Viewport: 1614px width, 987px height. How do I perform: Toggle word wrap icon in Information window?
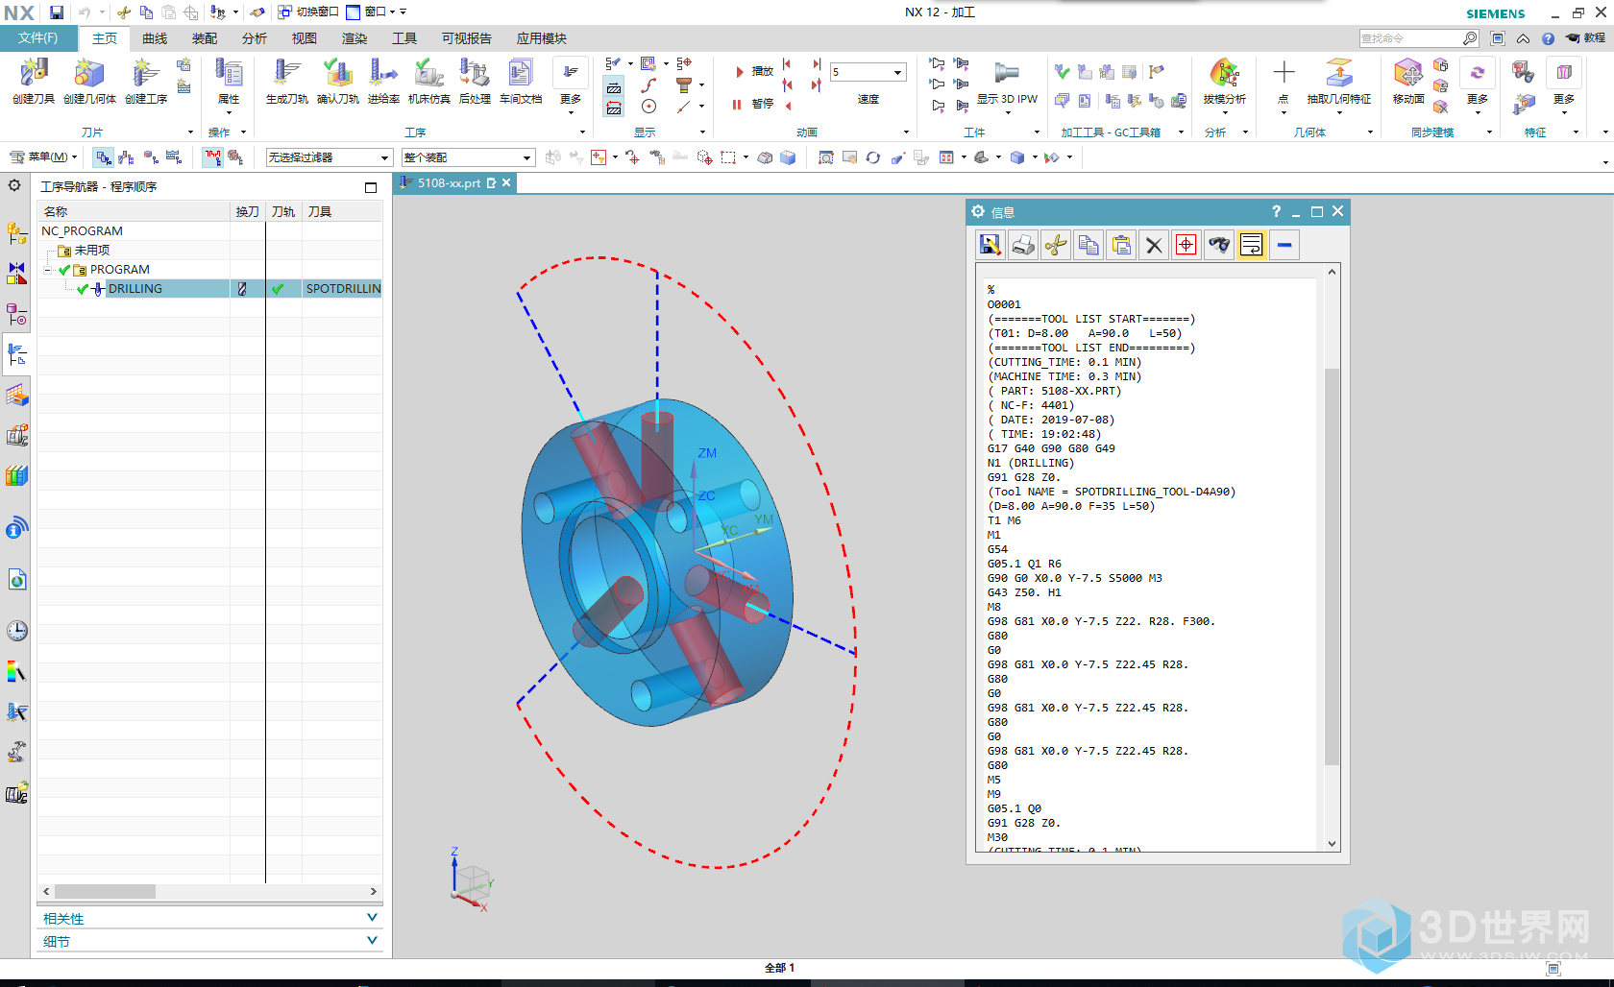pyautogui.click(x=1252, y=245)
